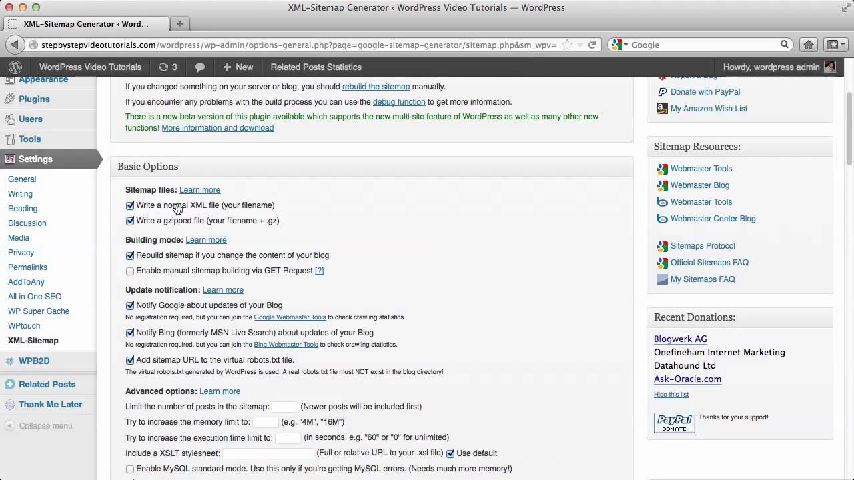Click the rebuild the sitemap link
The height and width of the screenshot is (480, 854).
click(376, 87)
